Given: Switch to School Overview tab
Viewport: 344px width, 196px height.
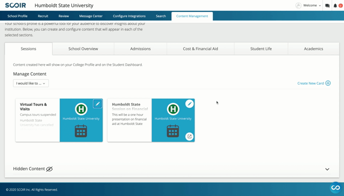Looking at the screenshot, I should pyautogui.click(x=83, y=48).
